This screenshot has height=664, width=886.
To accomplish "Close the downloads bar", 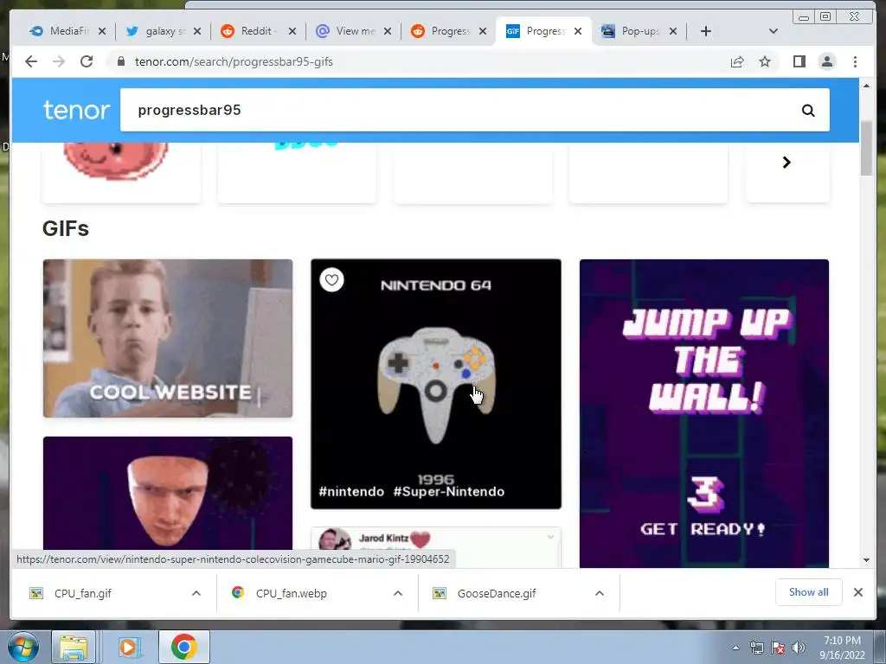I will pos(858,592).
